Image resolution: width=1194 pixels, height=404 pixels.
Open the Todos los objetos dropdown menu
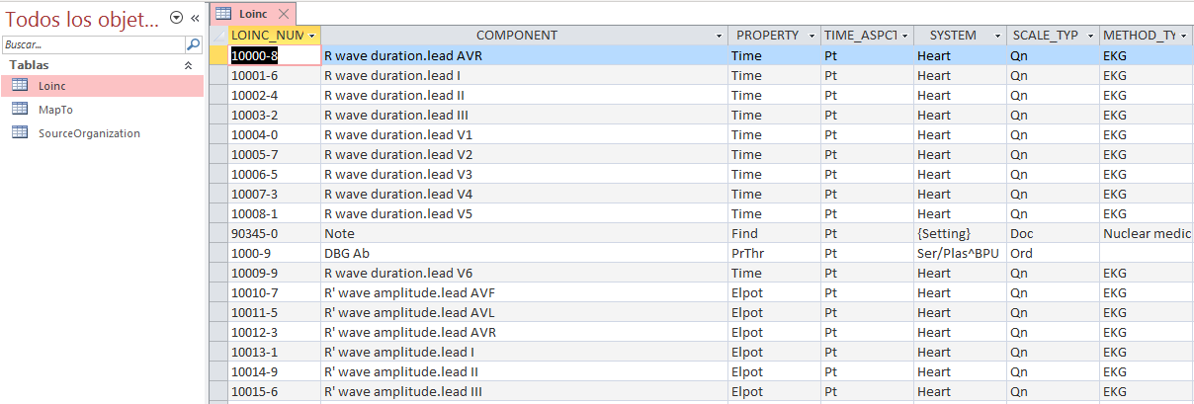click(x=176, y=18)
